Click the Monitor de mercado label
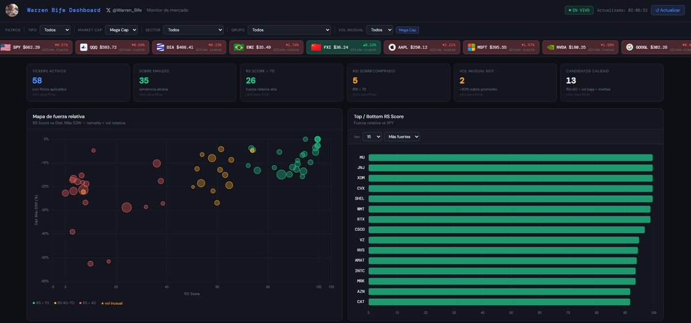This screenshot has height=323, width=691. 168,10
